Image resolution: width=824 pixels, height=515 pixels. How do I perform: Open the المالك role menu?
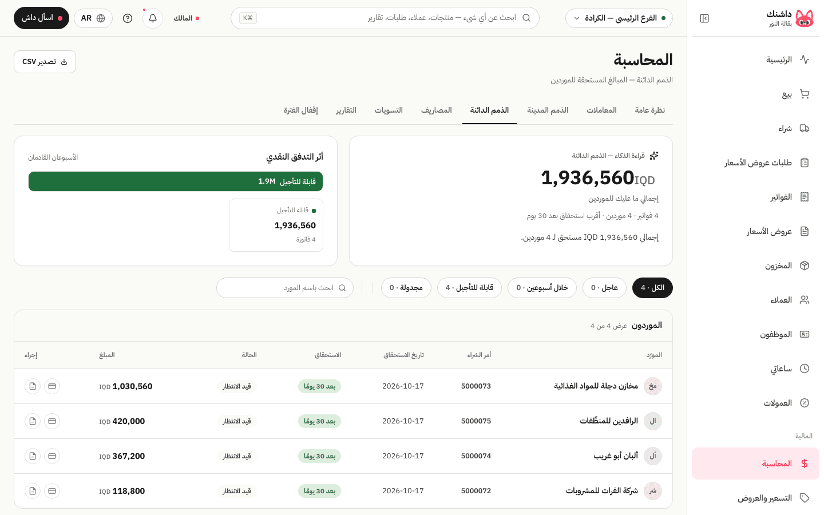[187, 18]
